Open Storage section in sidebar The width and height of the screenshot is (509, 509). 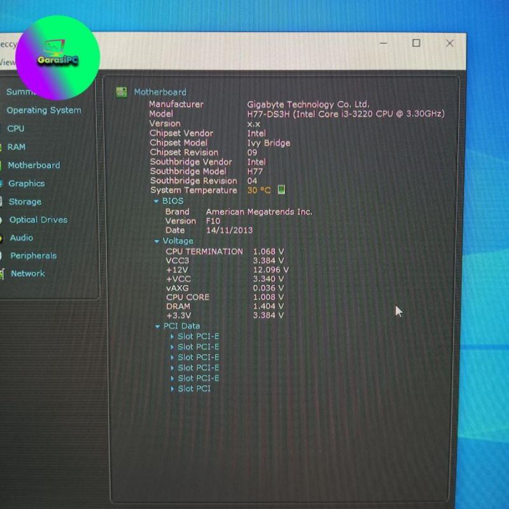pos(25,202)
